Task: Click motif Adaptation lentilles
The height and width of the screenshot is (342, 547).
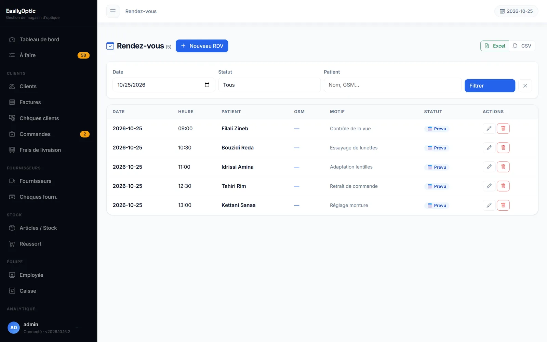Action: click(351, 167)
